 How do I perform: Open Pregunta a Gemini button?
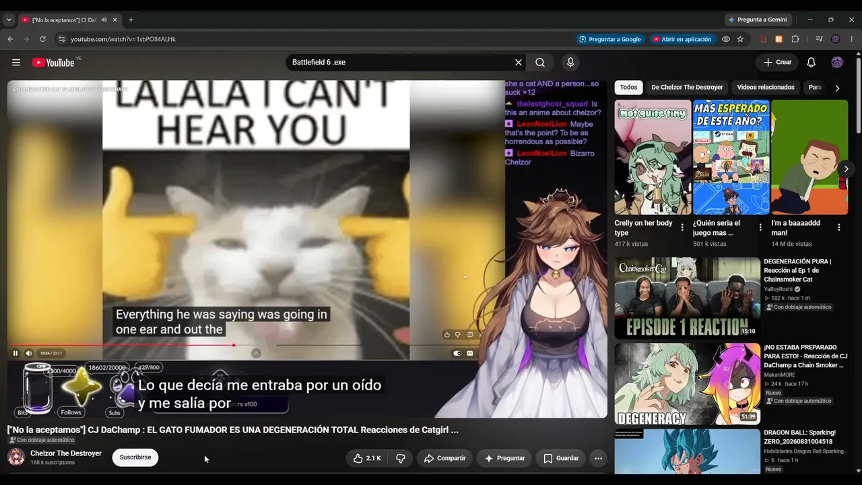[x=758, y=20]
